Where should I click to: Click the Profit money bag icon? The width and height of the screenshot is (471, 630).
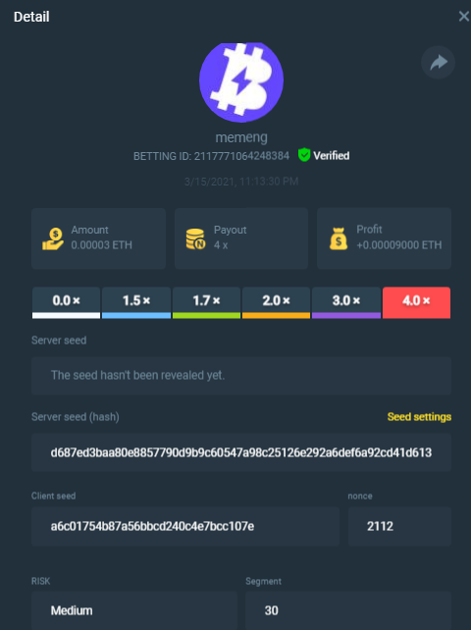(339, 238)
